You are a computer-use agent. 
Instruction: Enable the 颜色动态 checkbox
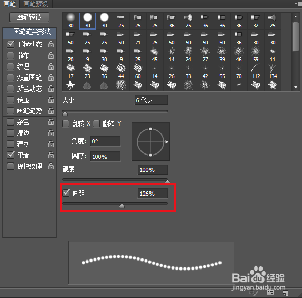click(x=11, y=89)
